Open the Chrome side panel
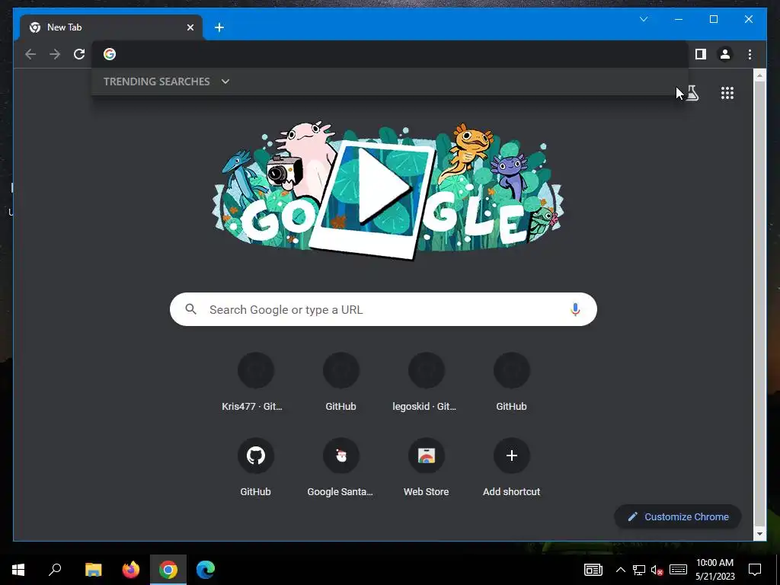The height and width of the screenshot is (585, 780). 701,54
